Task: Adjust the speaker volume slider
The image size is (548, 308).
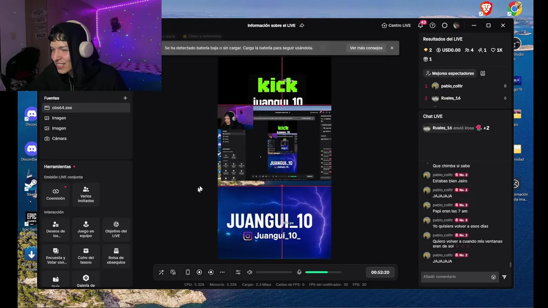Action: (x=274, y=272)
